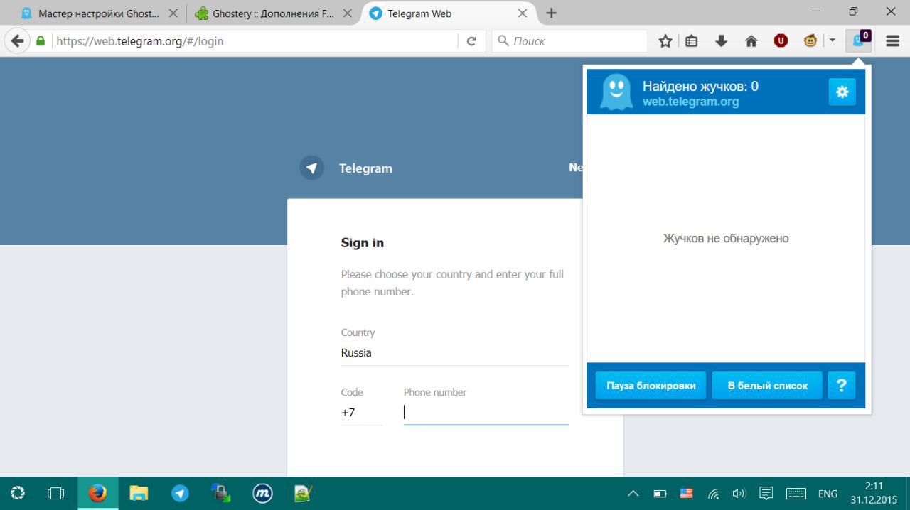Click the padlock computer taskbar icon
Image resolution: width=910 pixels, height=510 pixels.
pos(221,493)
